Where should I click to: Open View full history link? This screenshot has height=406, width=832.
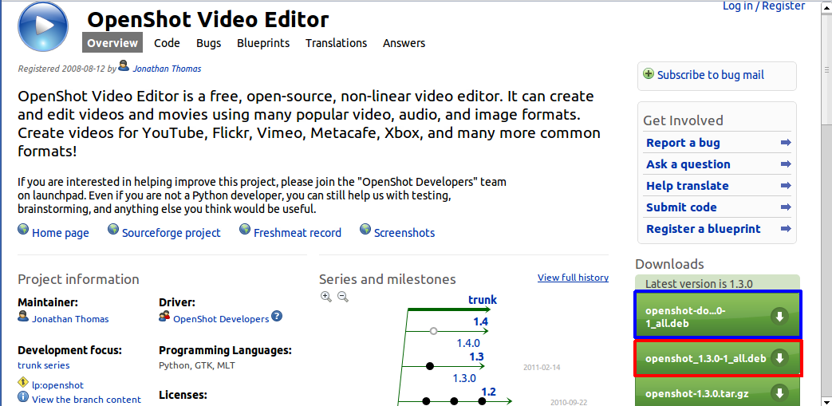click(573, 278)
